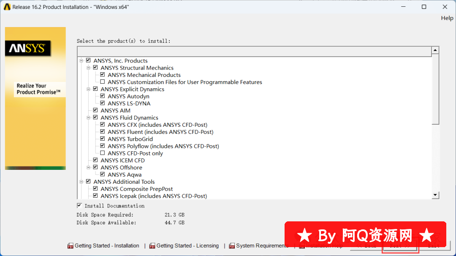Viewport: 456px width, 256px height.
Task: Click the PDF icon for System Requirements
Action: [232, 246]
